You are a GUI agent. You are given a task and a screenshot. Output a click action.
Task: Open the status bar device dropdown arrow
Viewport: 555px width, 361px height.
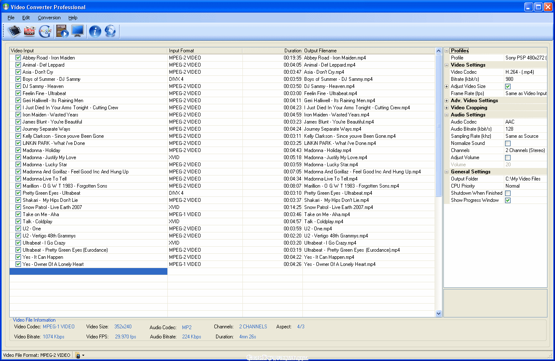point(83,356)
